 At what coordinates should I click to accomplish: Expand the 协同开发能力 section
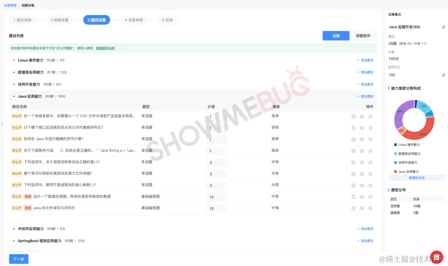click(14, 84)
